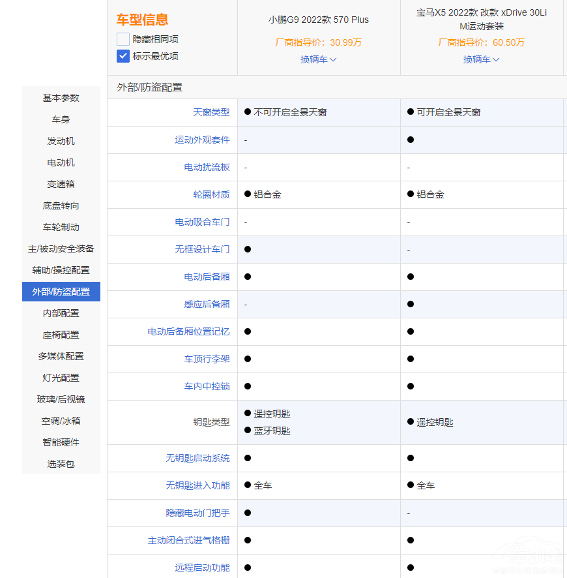Select 内部配置 in the sidebar
The width and height of the screenshot is (567, 578).
point(61,313)
